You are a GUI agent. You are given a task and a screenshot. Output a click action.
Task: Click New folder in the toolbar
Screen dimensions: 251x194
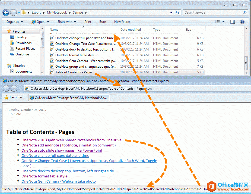[x=122, y=22]
